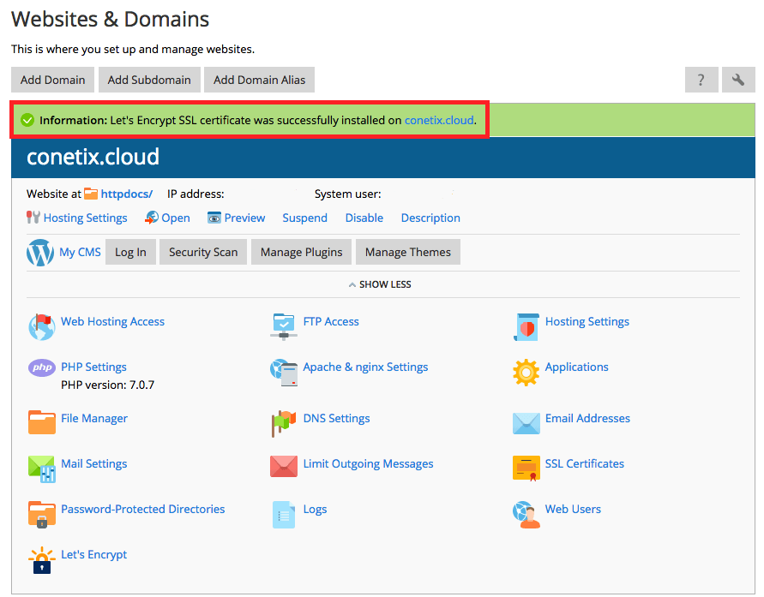Click the Add Subdomain button
The width and height of the screenshot is (764, 597).
click(x=149, y=80)
